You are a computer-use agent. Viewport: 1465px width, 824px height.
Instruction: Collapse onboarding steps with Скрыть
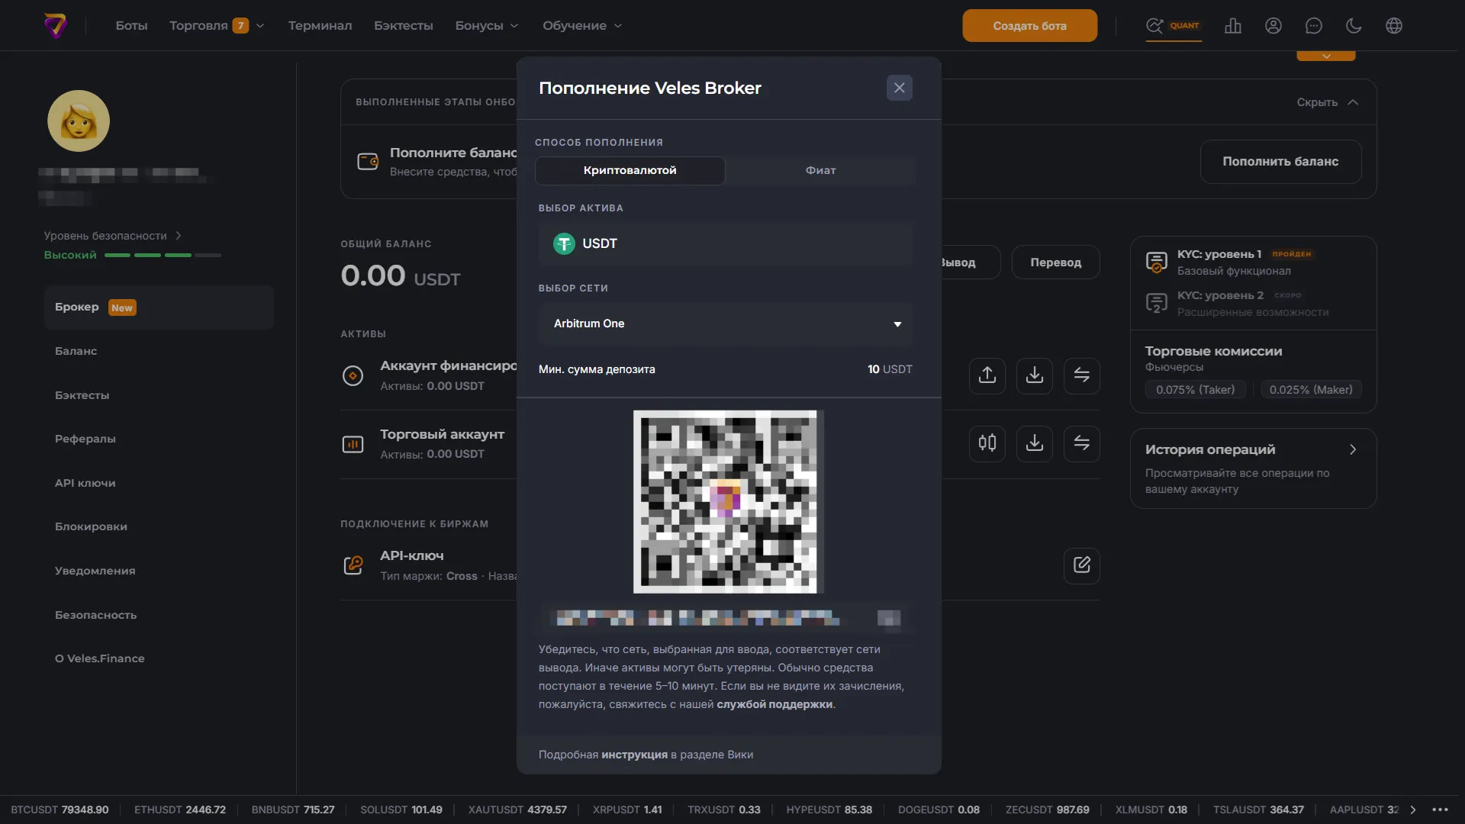point(1328,102)
